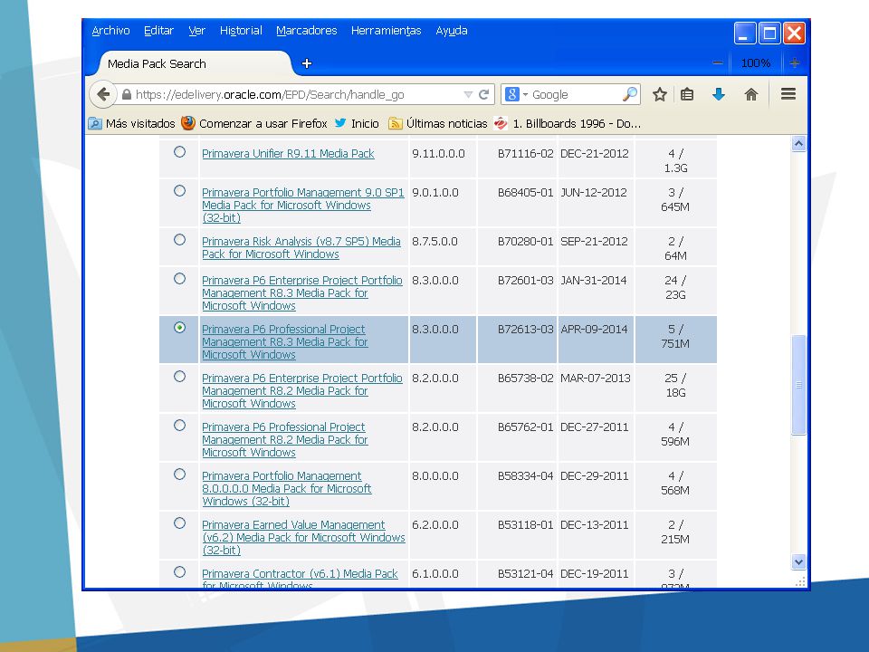Open the Más visitados bookmark folder

[131, 123]
